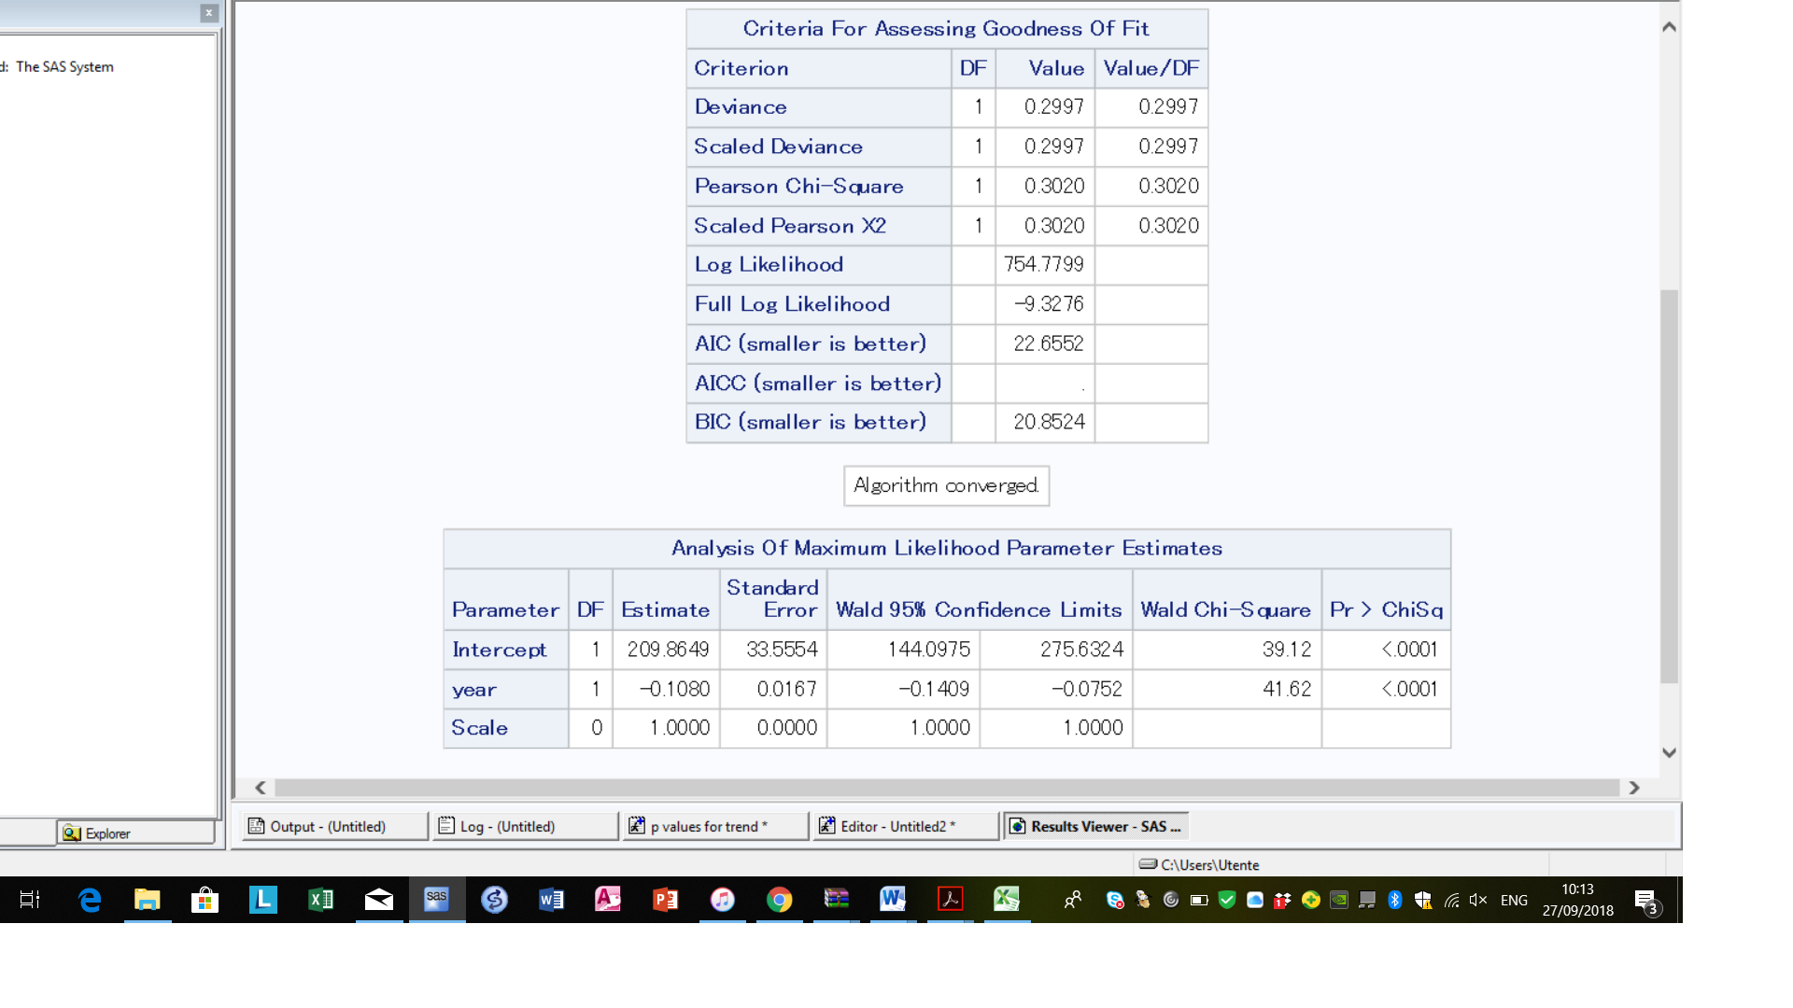Open Microsoft Edge from taskbar

coord(90,900)
